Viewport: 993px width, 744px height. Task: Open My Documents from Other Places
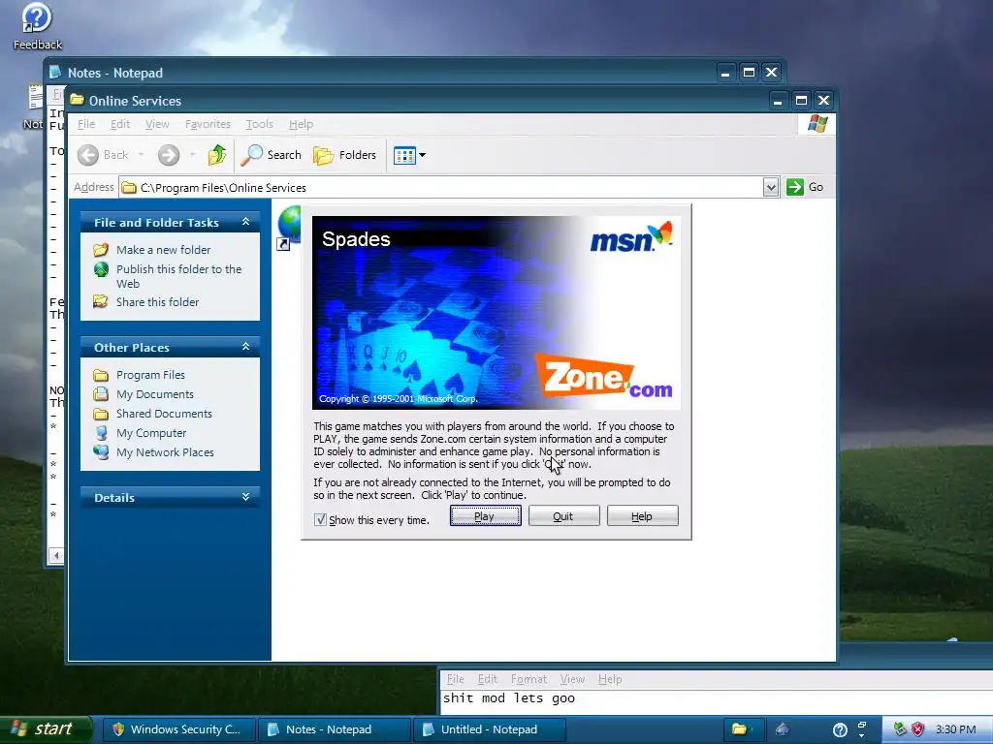(x=155, y=394)
